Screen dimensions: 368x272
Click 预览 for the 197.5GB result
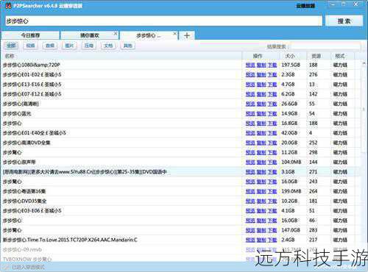(x=250, y=65)
